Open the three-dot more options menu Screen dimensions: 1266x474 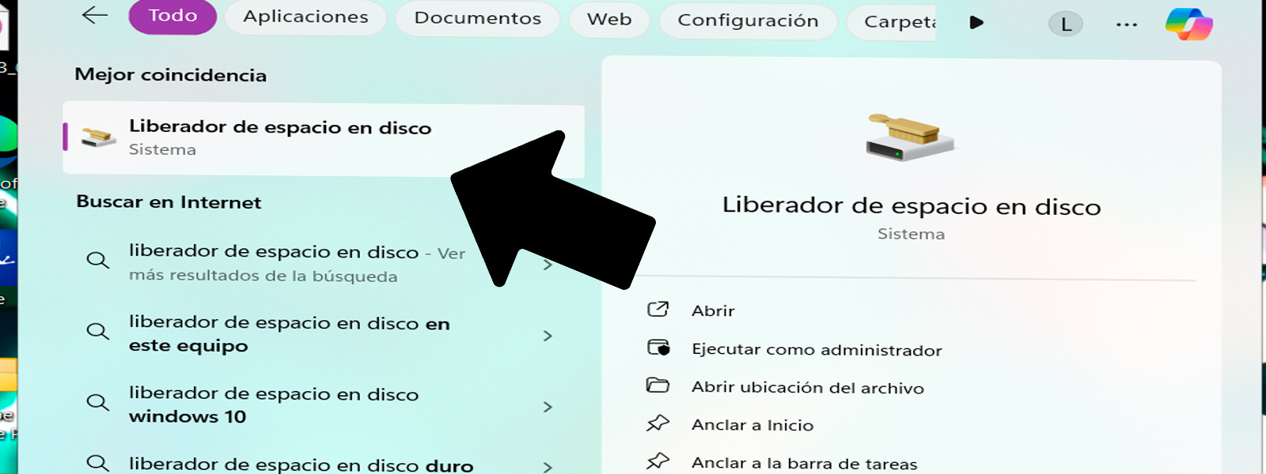pos(1127,25)
